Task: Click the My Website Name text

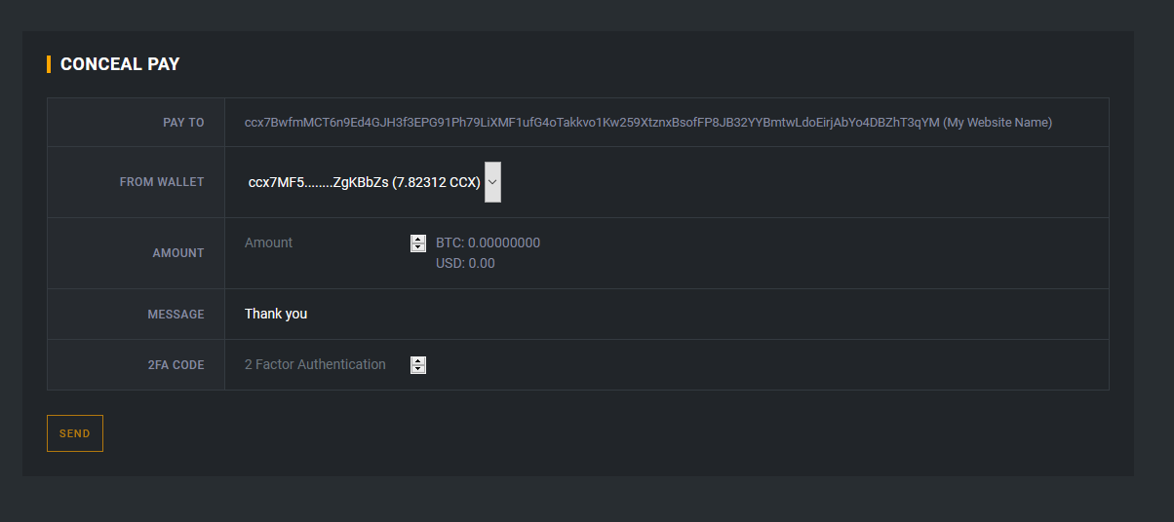Action: coord(998,123)
